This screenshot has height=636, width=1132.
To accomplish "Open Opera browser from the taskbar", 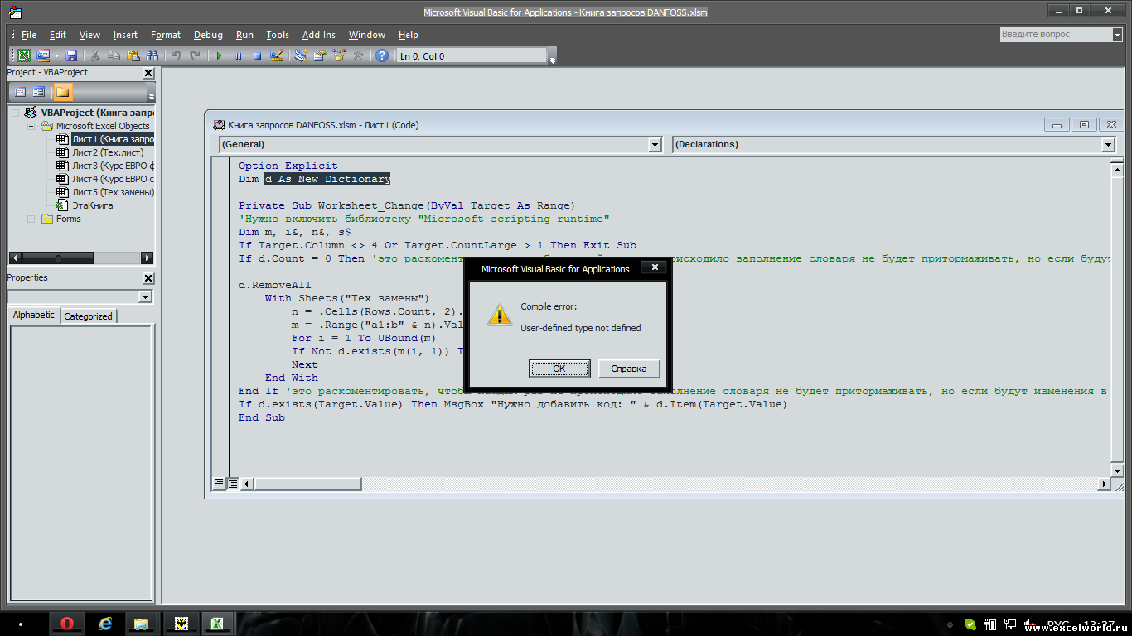I will pos(67,624).
